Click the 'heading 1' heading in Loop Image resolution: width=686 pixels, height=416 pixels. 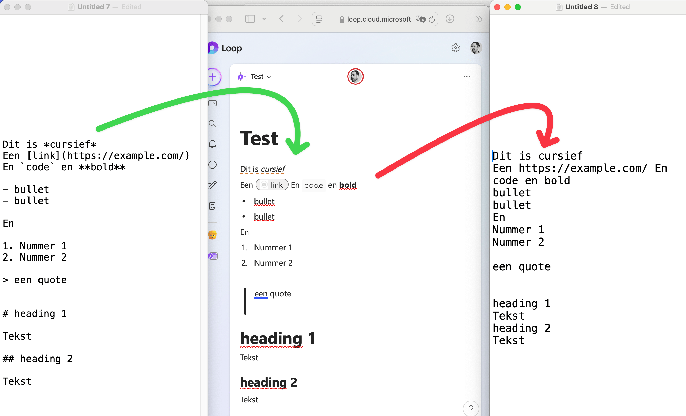tap(278, 338)
